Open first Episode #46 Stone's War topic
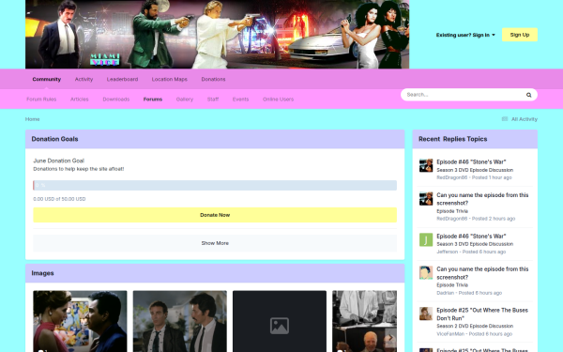Image resolution: width=563 pixels, height=352 pixels. point(471,161)
